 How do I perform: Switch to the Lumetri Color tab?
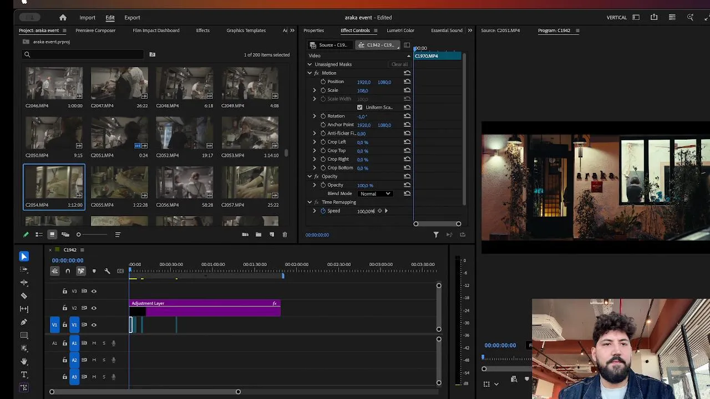click(x=400, y=30)
